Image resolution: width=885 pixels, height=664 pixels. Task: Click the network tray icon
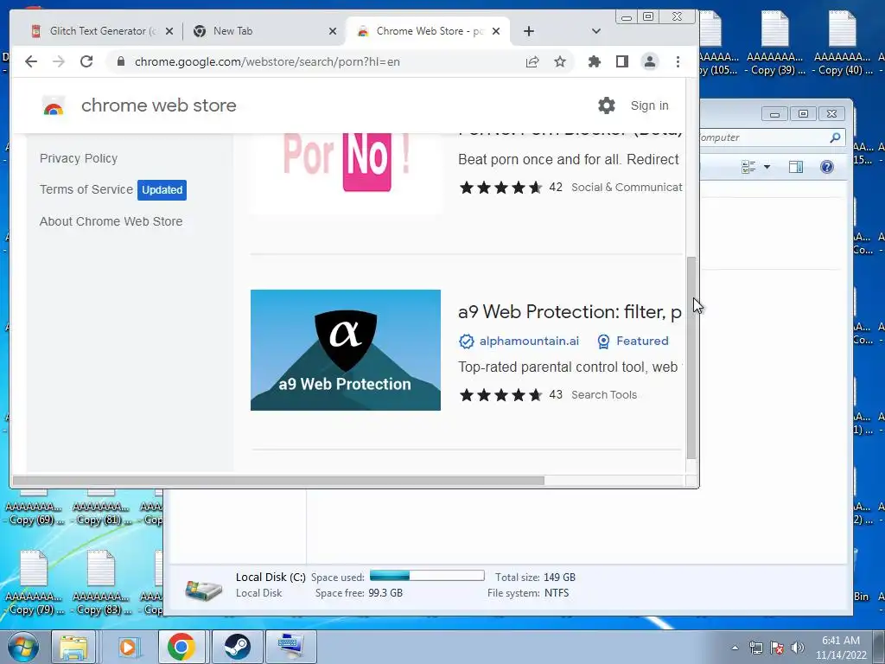pyautogui.click(x=755, y=648)
